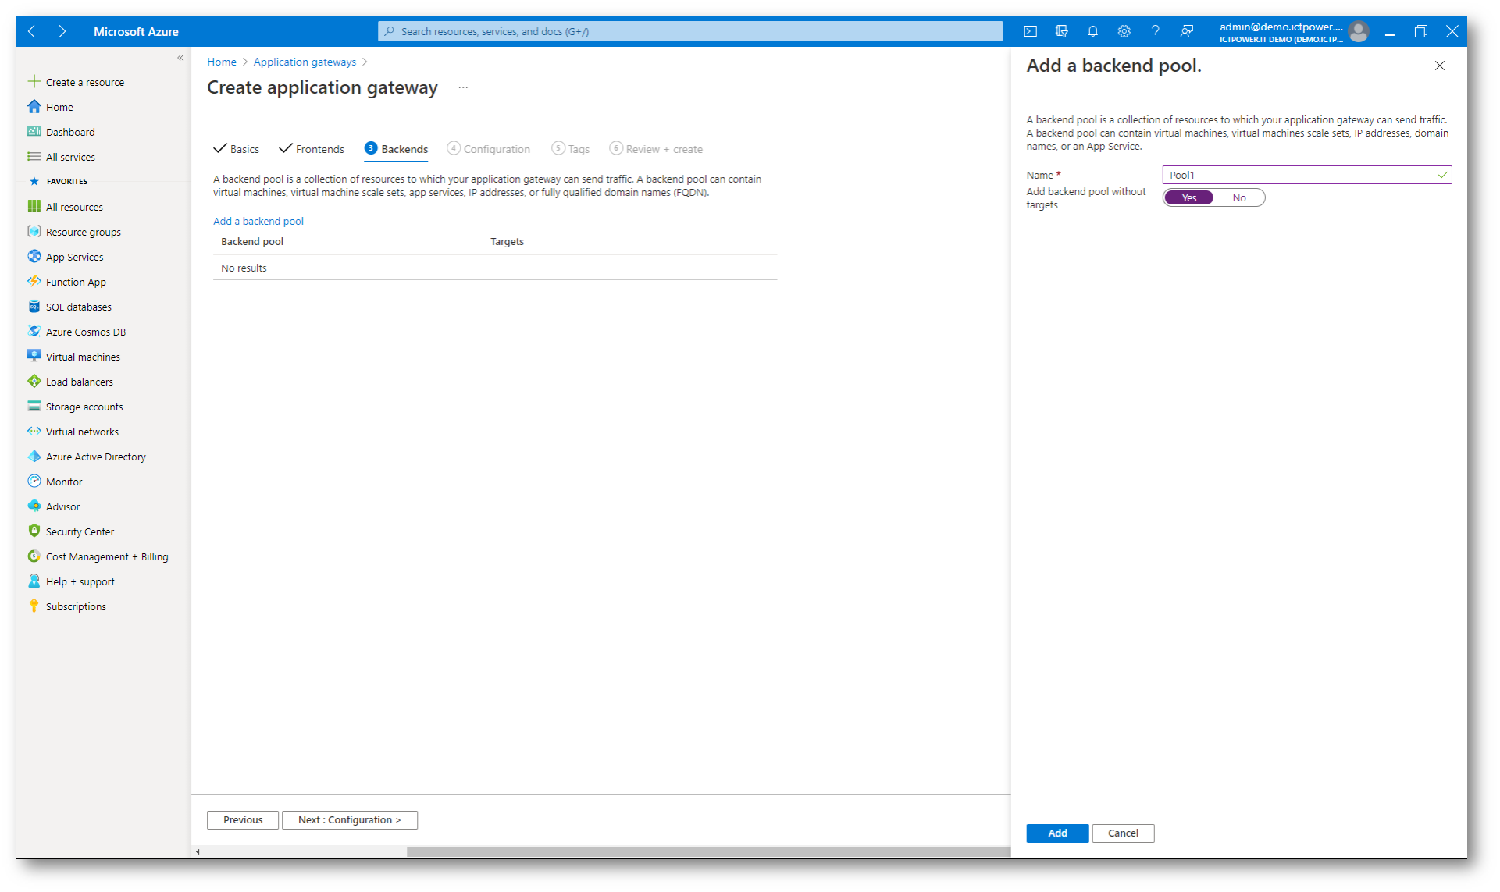Image resolution: width=1500 pixels, height=892 pixels.
Task: Click the Dashboard icon in sidebar
Action: click(x=34, y=131)
